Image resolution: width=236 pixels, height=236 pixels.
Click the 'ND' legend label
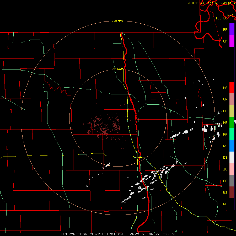tap(225, 204)
